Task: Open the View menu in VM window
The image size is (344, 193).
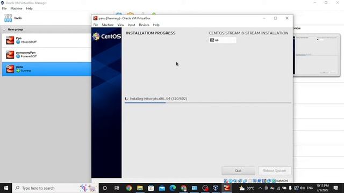Action: pos(120,25)
